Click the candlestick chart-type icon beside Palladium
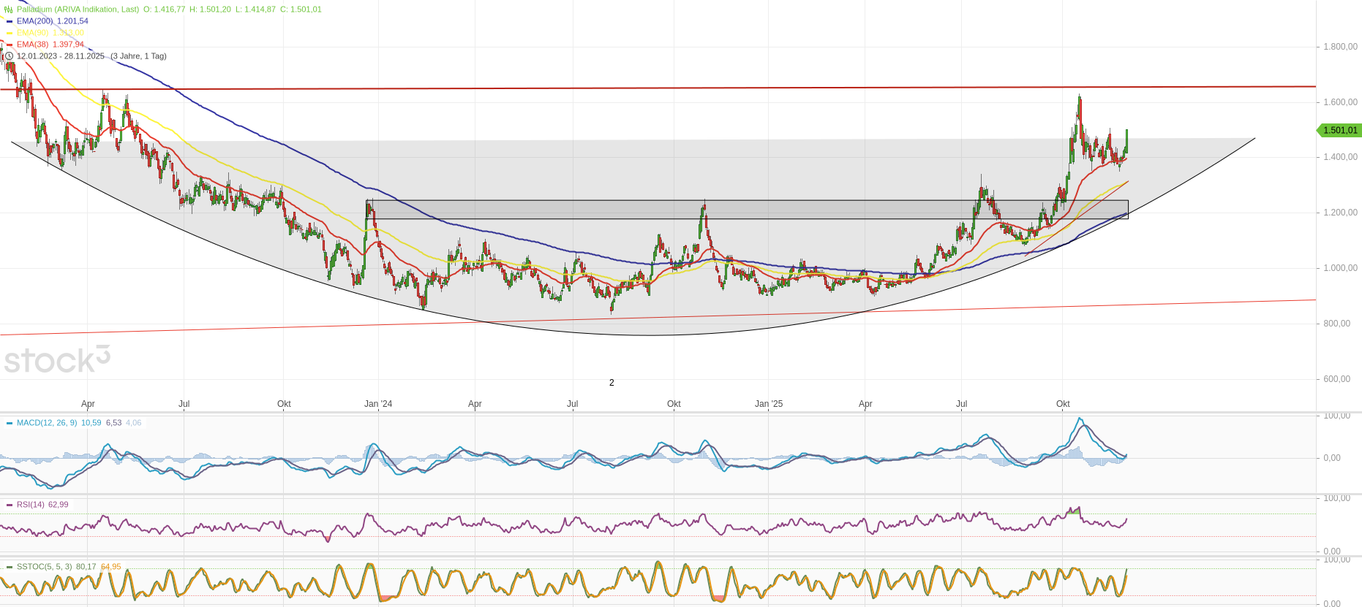The image size is (1362, 607). click(x=9, y=9)
